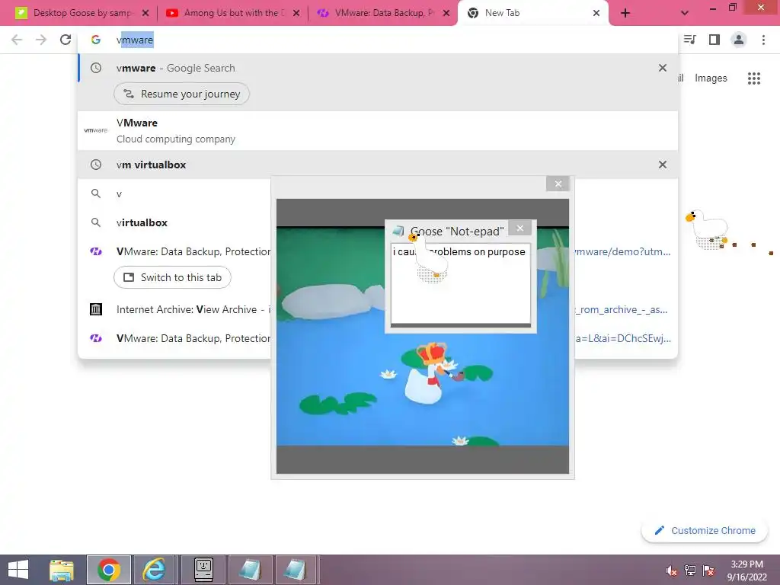Click the second goose notepad taskbar icon

coord(297,570)
